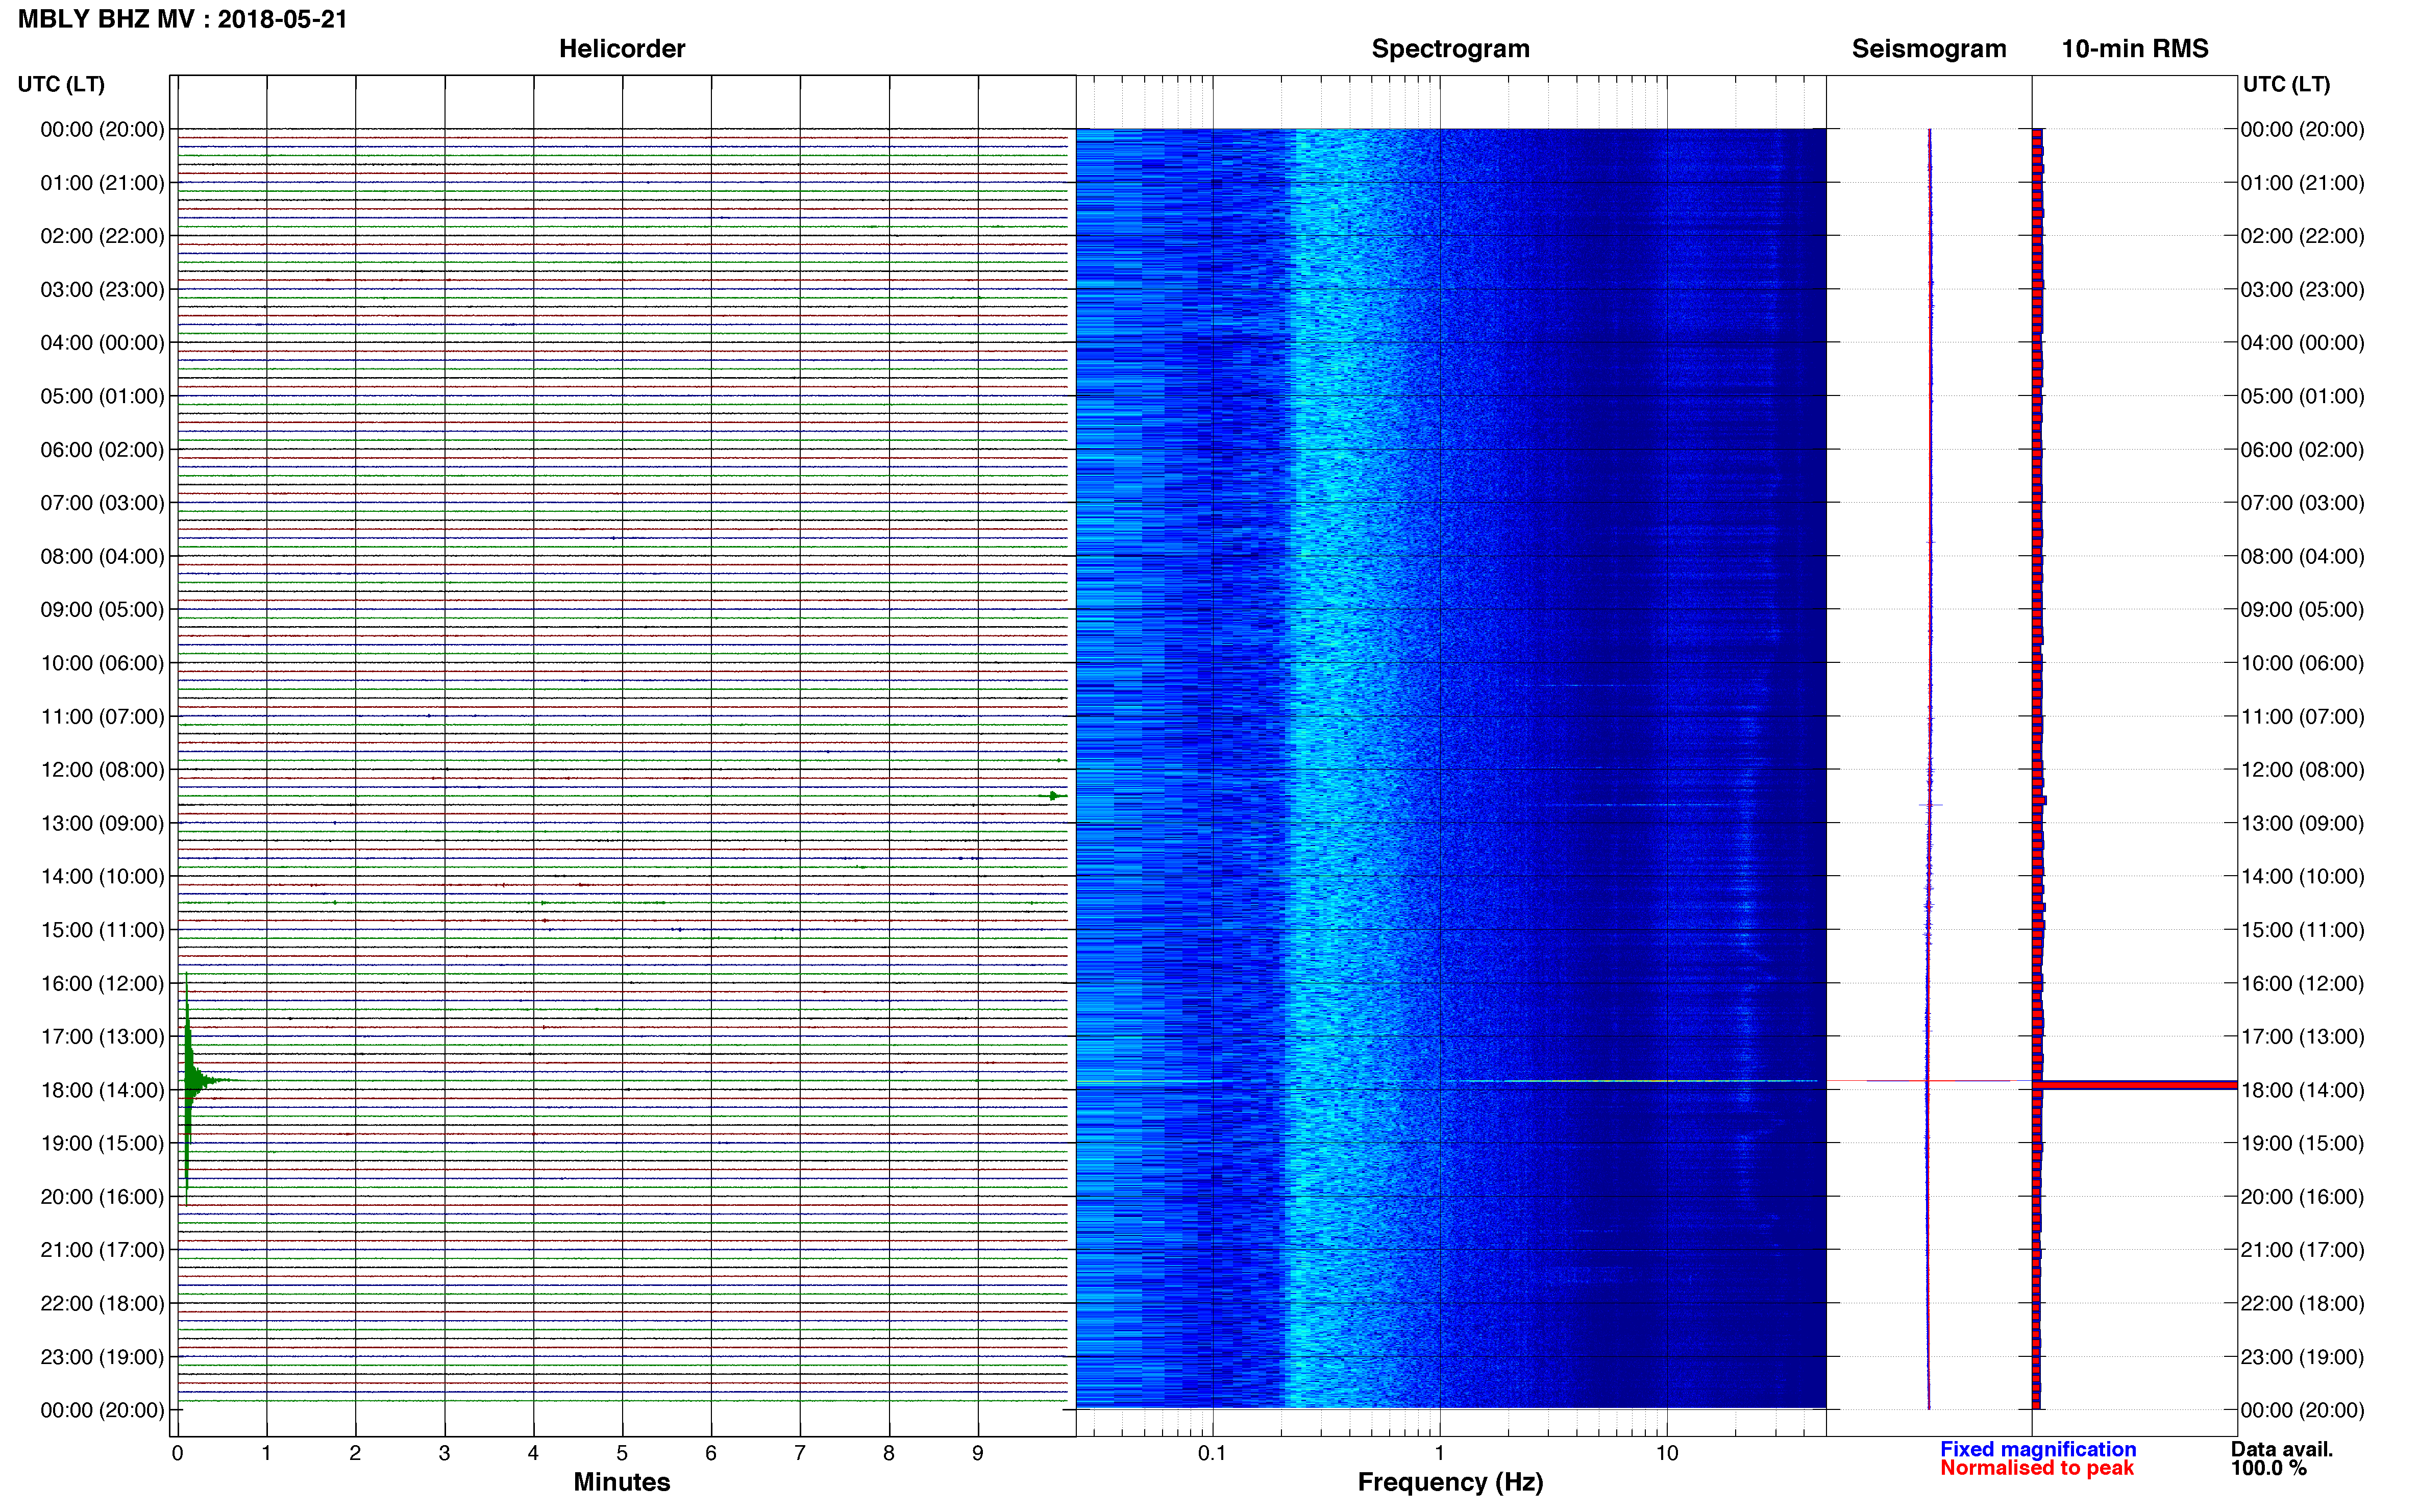Click the 10 Hz frequency tick label
This screenshot has width=2419, height=1512.
coord(1667,1453)
